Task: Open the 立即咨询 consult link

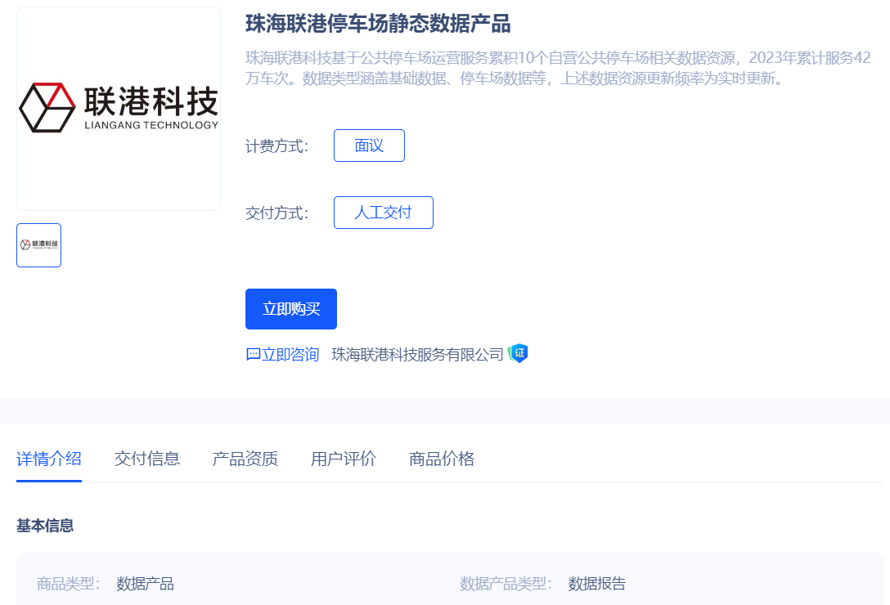Action: coord(290,355)
